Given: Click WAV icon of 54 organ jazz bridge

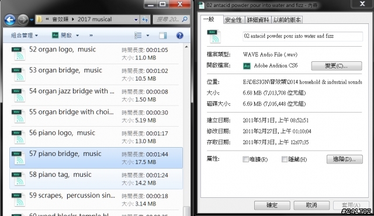Looking at the screenshot, I should (x=18, y=95).
